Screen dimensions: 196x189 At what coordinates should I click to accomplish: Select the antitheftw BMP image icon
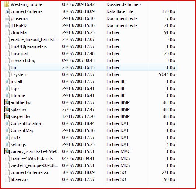7,102
